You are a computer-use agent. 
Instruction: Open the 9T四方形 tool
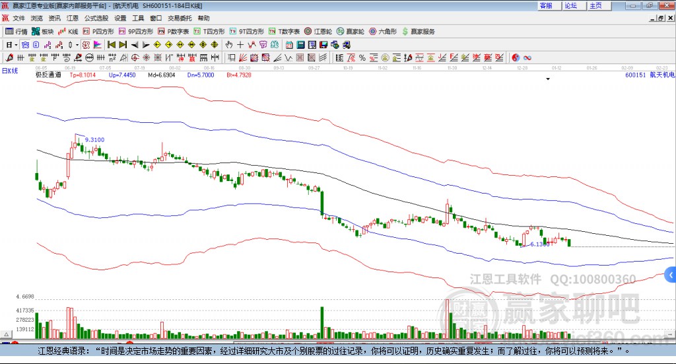pyautogui.click(x=247, y=32)
